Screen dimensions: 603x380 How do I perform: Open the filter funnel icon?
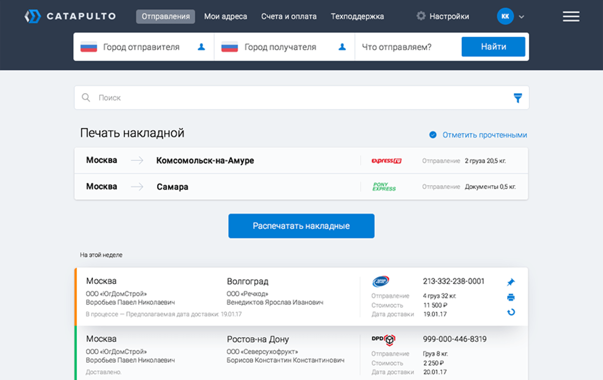pyautogui.click(x=518, y=98)
